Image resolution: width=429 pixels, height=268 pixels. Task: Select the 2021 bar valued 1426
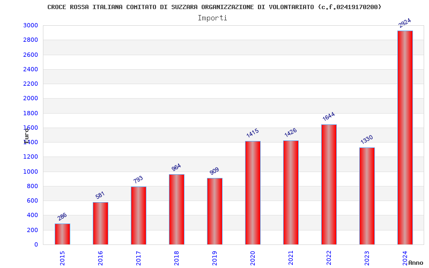coord(291,192)
